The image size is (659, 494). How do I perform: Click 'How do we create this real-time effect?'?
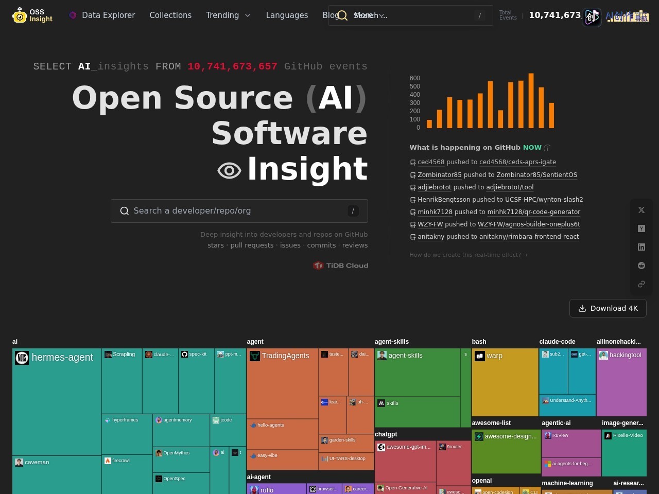(469, 255)
